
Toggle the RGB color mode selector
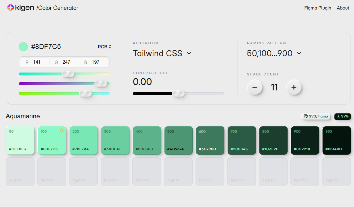point(105,47)
